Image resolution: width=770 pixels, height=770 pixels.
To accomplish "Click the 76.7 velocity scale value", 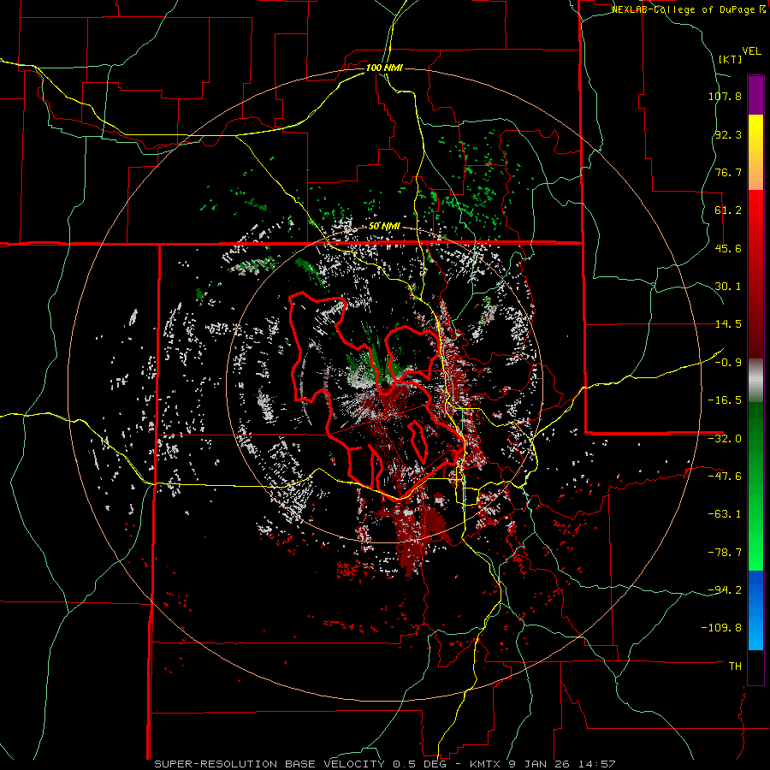I will click(x=728, y=172).
